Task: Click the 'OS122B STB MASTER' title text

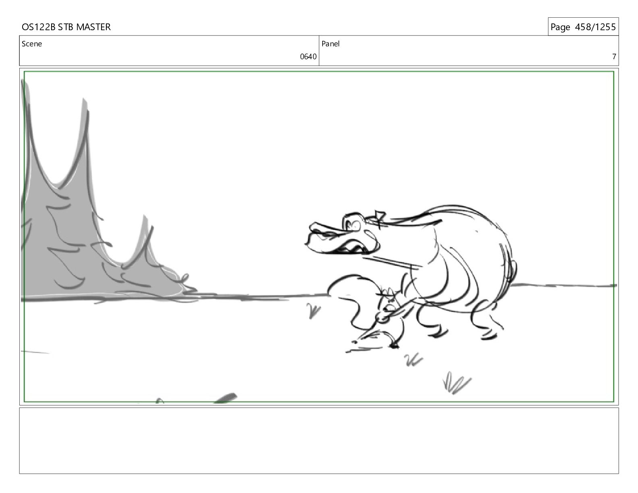Action: (x=66, y=27)
